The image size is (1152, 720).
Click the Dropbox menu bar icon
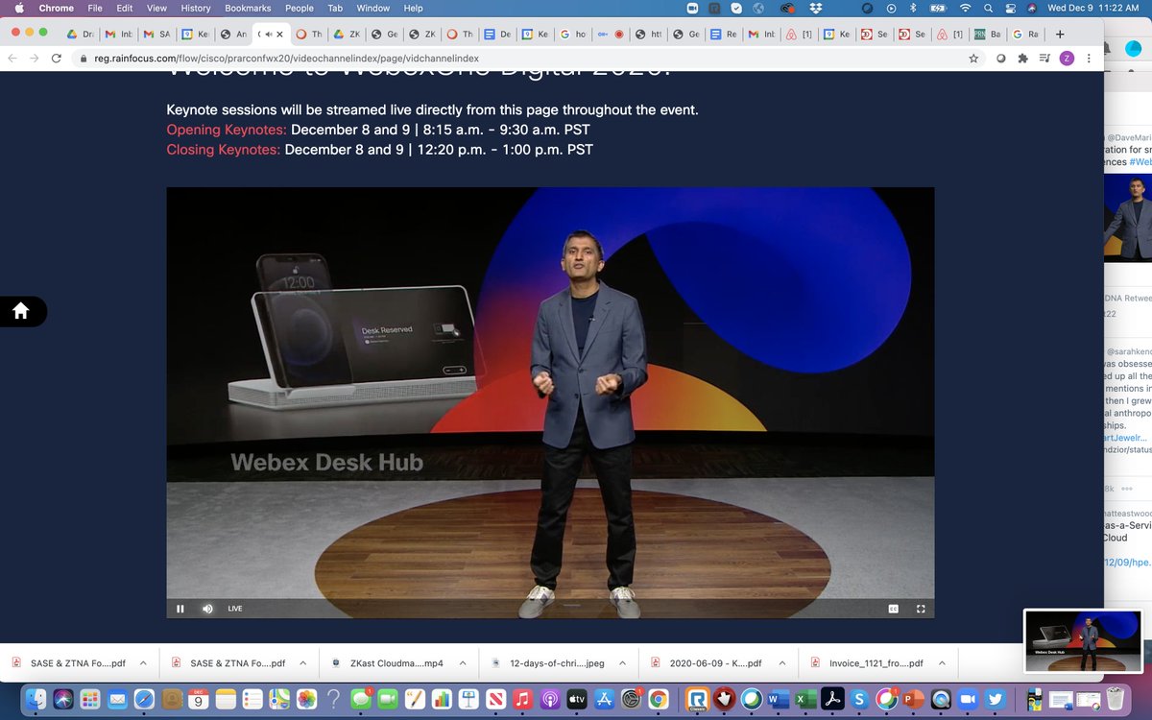point(817,8)
